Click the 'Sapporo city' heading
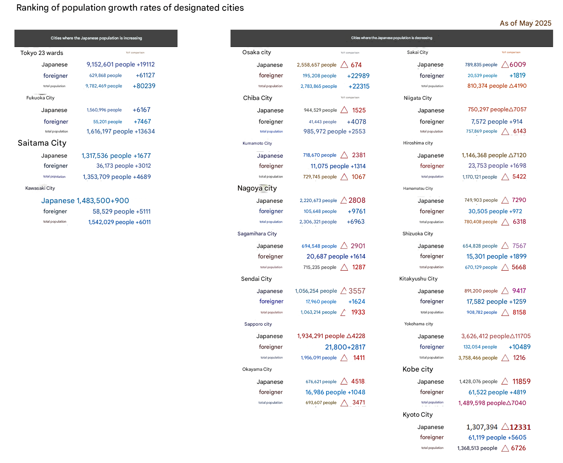 click(258, 324)
